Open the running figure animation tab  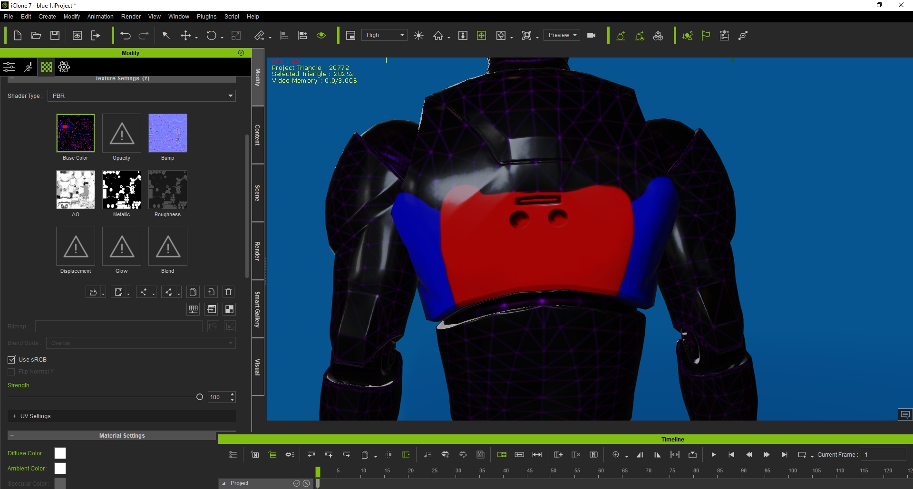[28, 67]
